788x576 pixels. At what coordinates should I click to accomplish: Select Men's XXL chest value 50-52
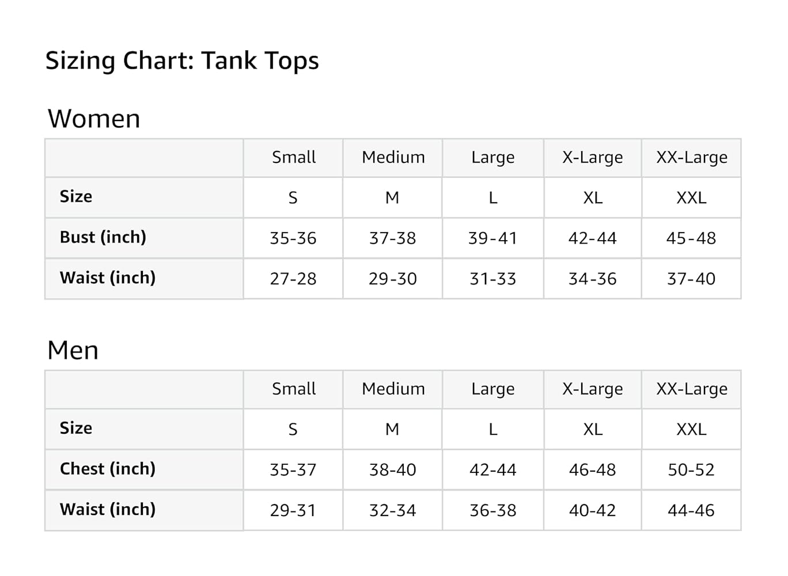[691, 470]
